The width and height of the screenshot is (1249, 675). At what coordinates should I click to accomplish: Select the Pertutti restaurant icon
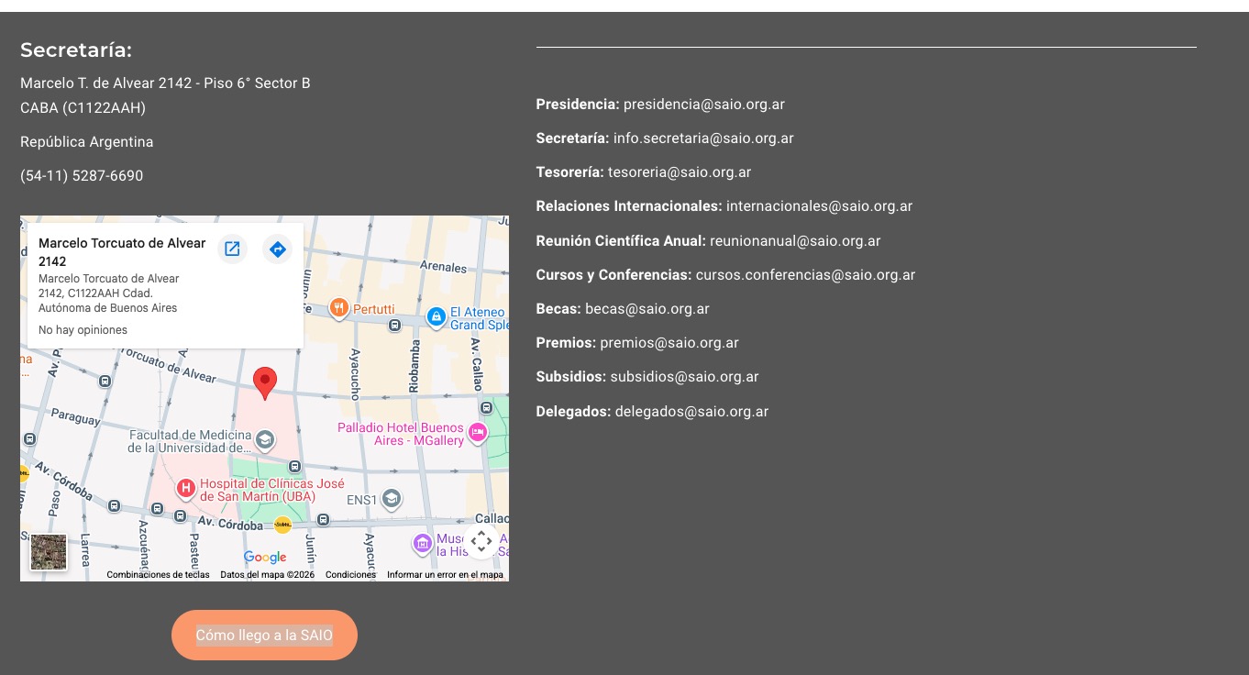pyautogui.click(x=338, y=309)
